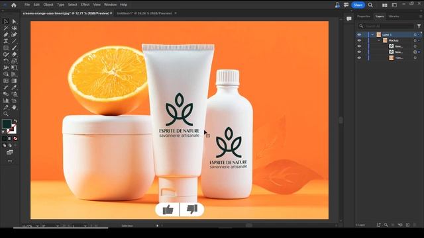Select the Zoom tool magnifier
This screenshot has height=238, width=424.
tap(6, 114)
